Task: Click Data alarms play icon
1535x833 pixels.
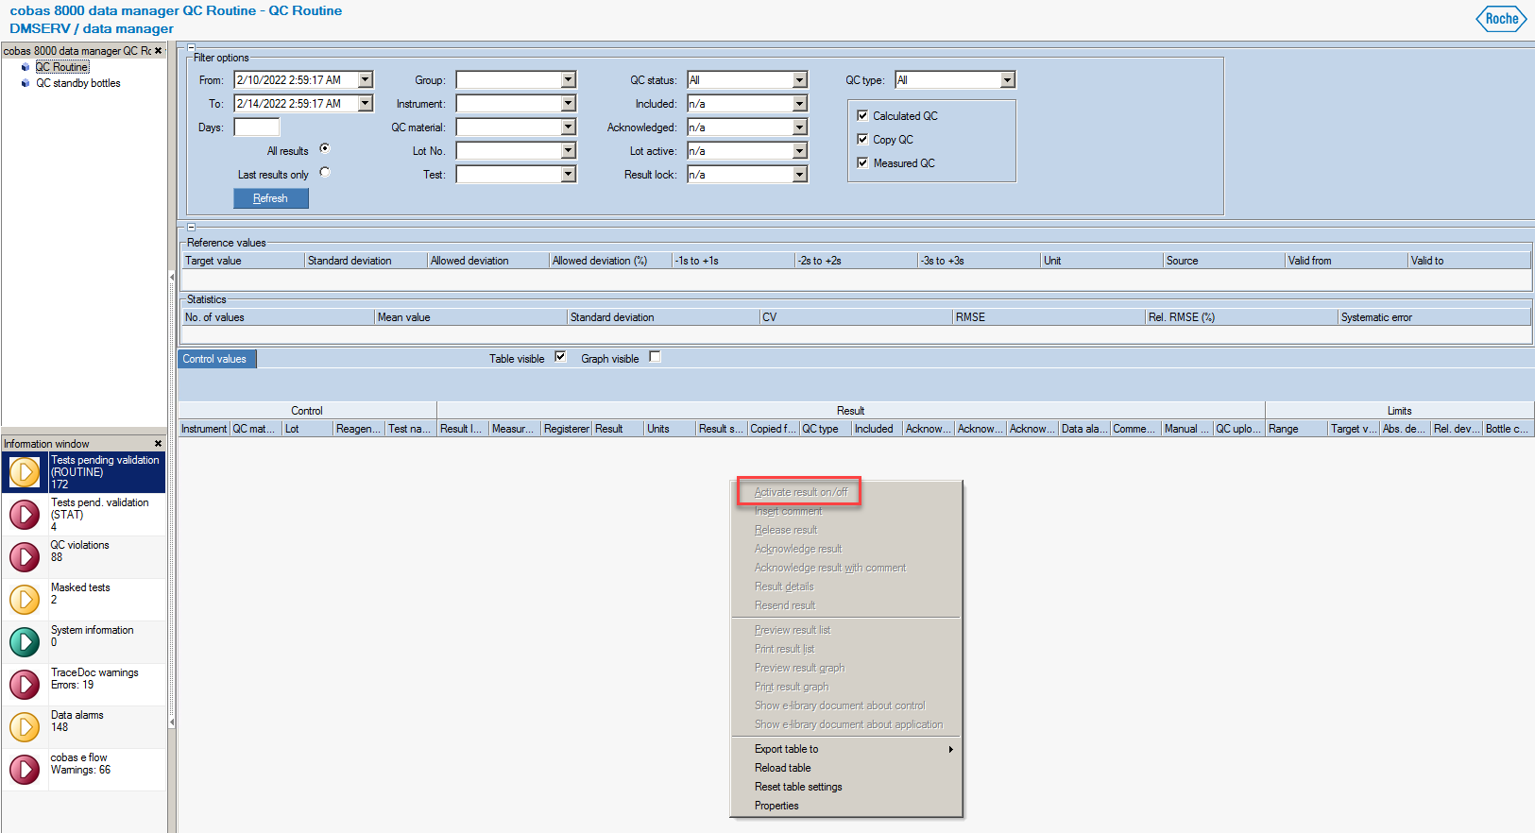Action: 25,726
